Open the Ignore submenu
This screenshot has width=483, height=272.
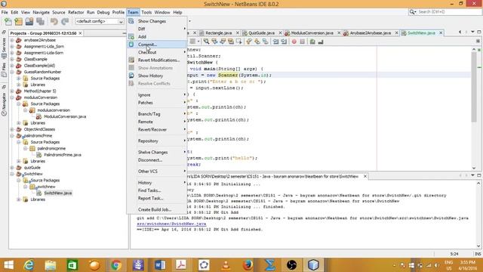tap(157, 95)
